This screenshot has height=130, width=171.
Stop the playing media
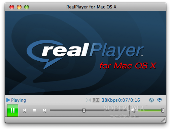tap(34, 110)
